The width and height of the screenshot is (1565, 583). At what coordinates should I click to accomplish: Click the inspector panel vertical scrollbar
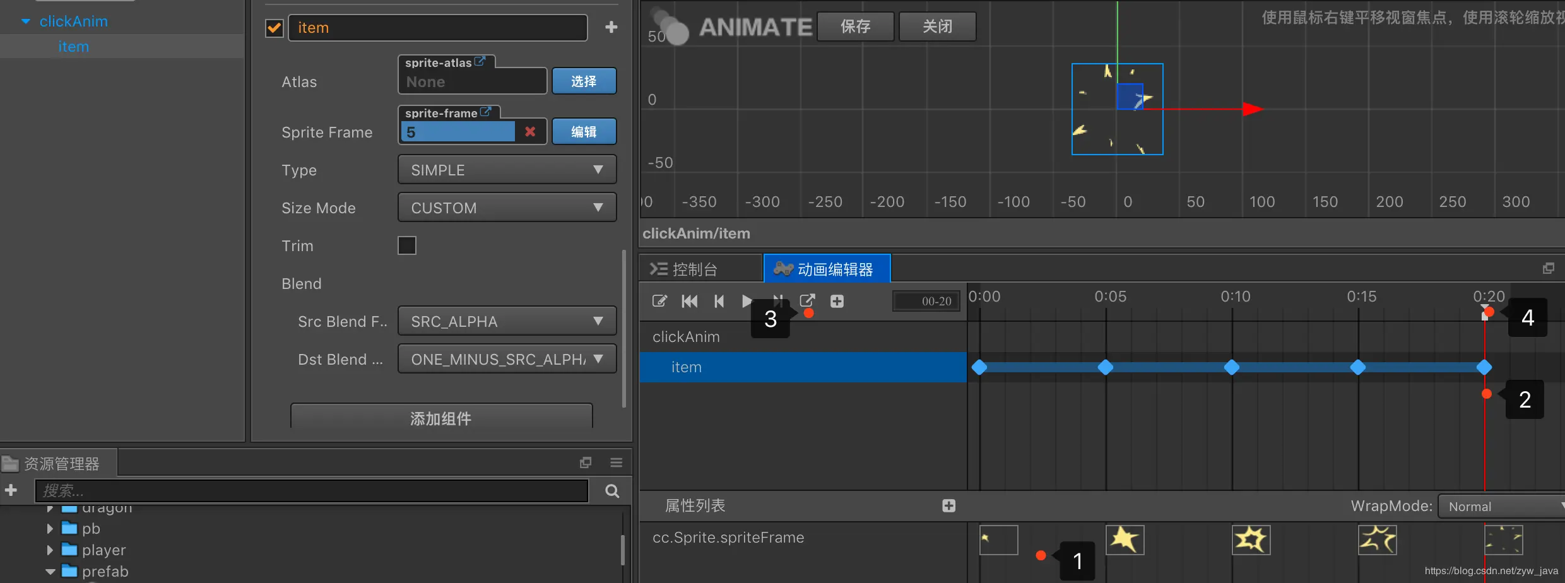point(624,328)
